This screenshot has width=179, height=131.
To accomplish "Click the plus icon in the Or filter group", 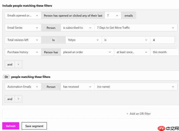I will point(18,99).
